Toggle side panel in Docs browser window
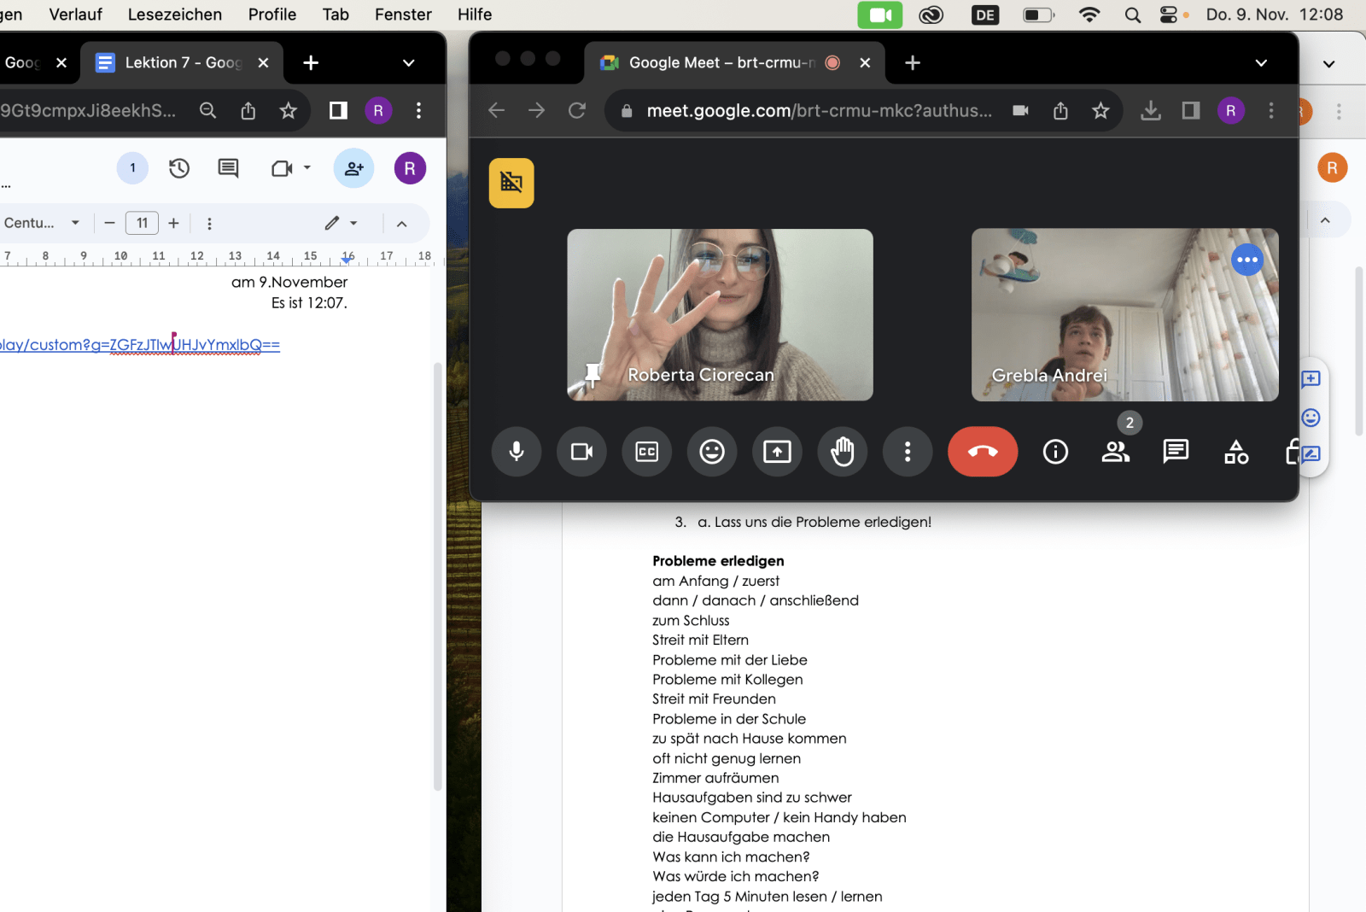 (338, 110)
